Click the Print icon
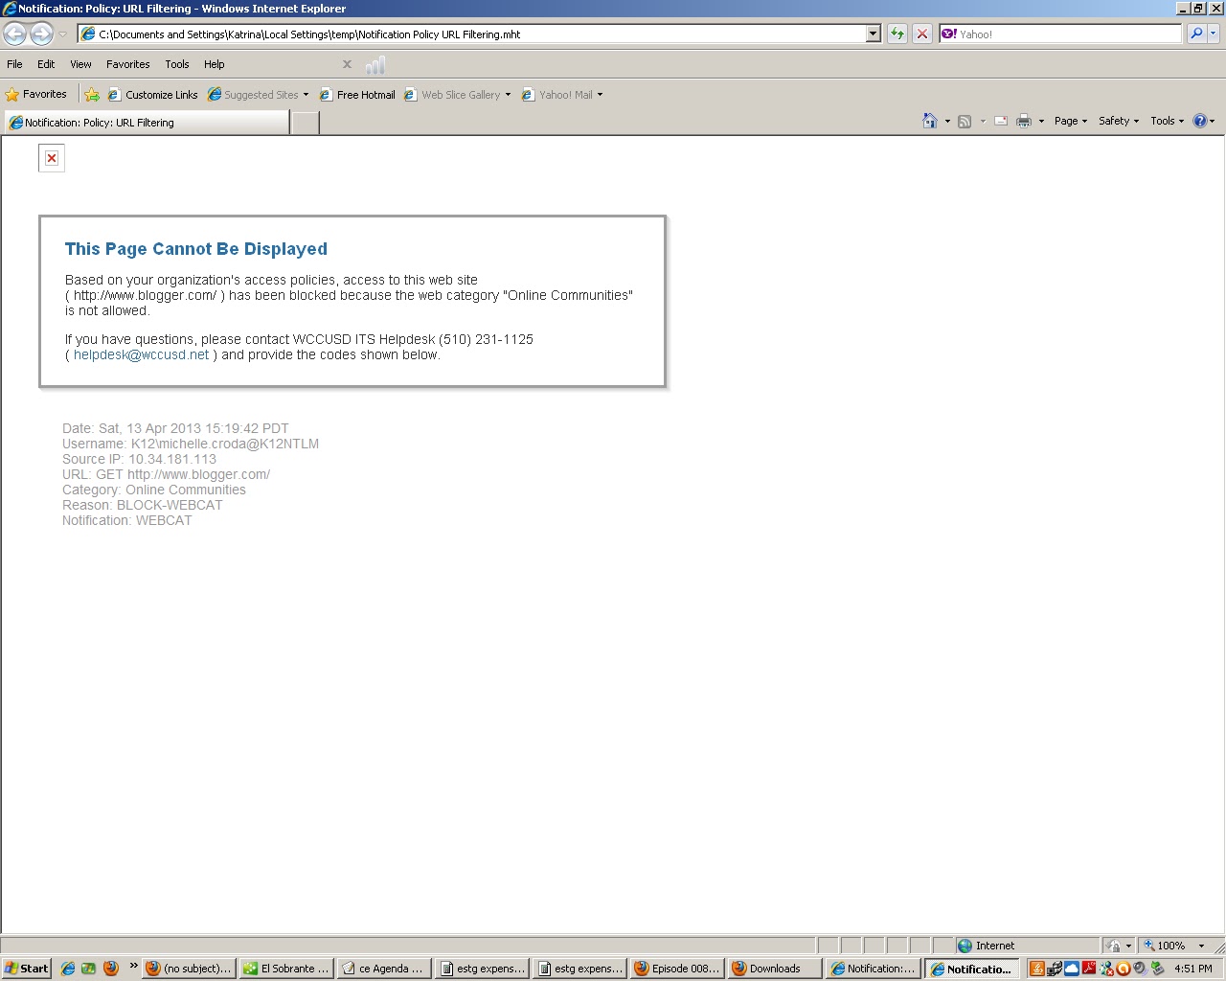 click(x=1024, y=122)
